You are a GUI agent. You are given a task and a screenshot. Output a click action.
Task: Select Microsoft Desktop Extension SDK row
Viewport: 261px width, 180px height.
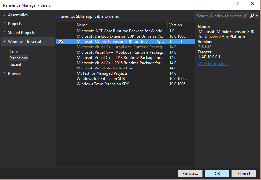coord(125,36)
